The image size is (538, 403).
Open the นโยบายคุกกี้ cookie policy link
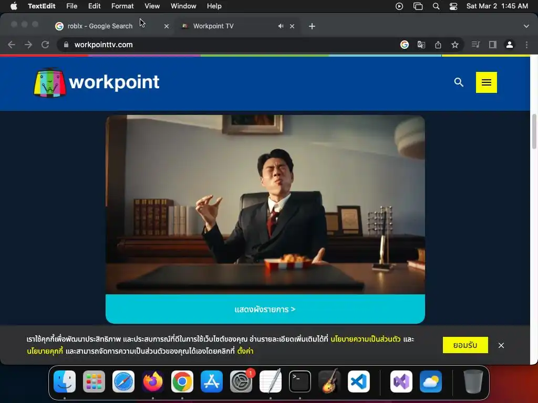[45, 351]
